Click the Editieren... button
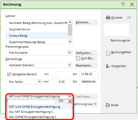This screenshot has height=120, width=138. (x=86, y=23)
